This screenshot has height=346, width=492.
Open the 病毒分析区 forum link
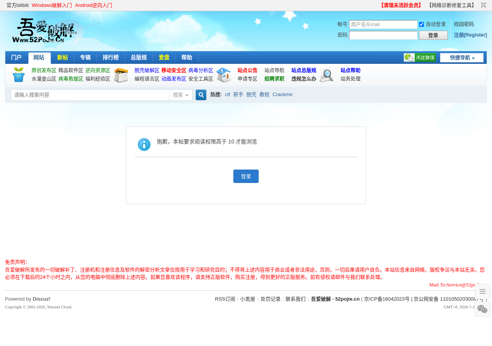pyautogui.click(x=201, y=70)
